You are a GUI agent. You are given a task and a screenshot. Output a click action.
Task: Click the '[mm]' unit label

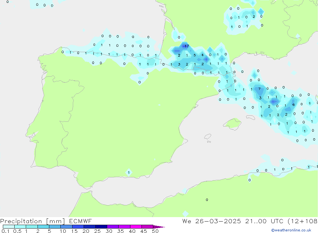pyautogui.click(x=55, y=221)
